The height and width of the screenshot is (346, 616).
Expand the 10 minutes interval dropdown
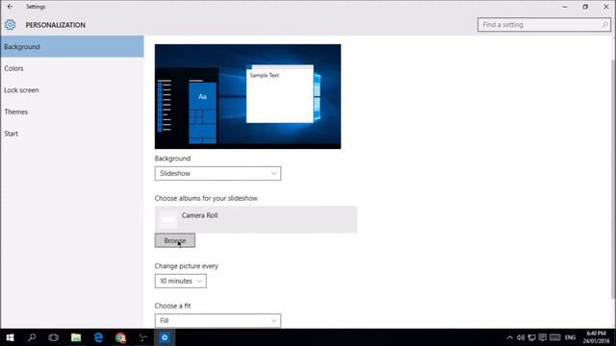click(180, 281)
